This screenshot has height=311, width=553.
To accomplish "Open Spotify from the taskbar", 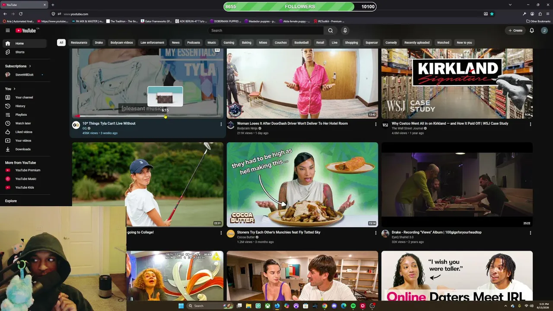I will tap(353, 306).
